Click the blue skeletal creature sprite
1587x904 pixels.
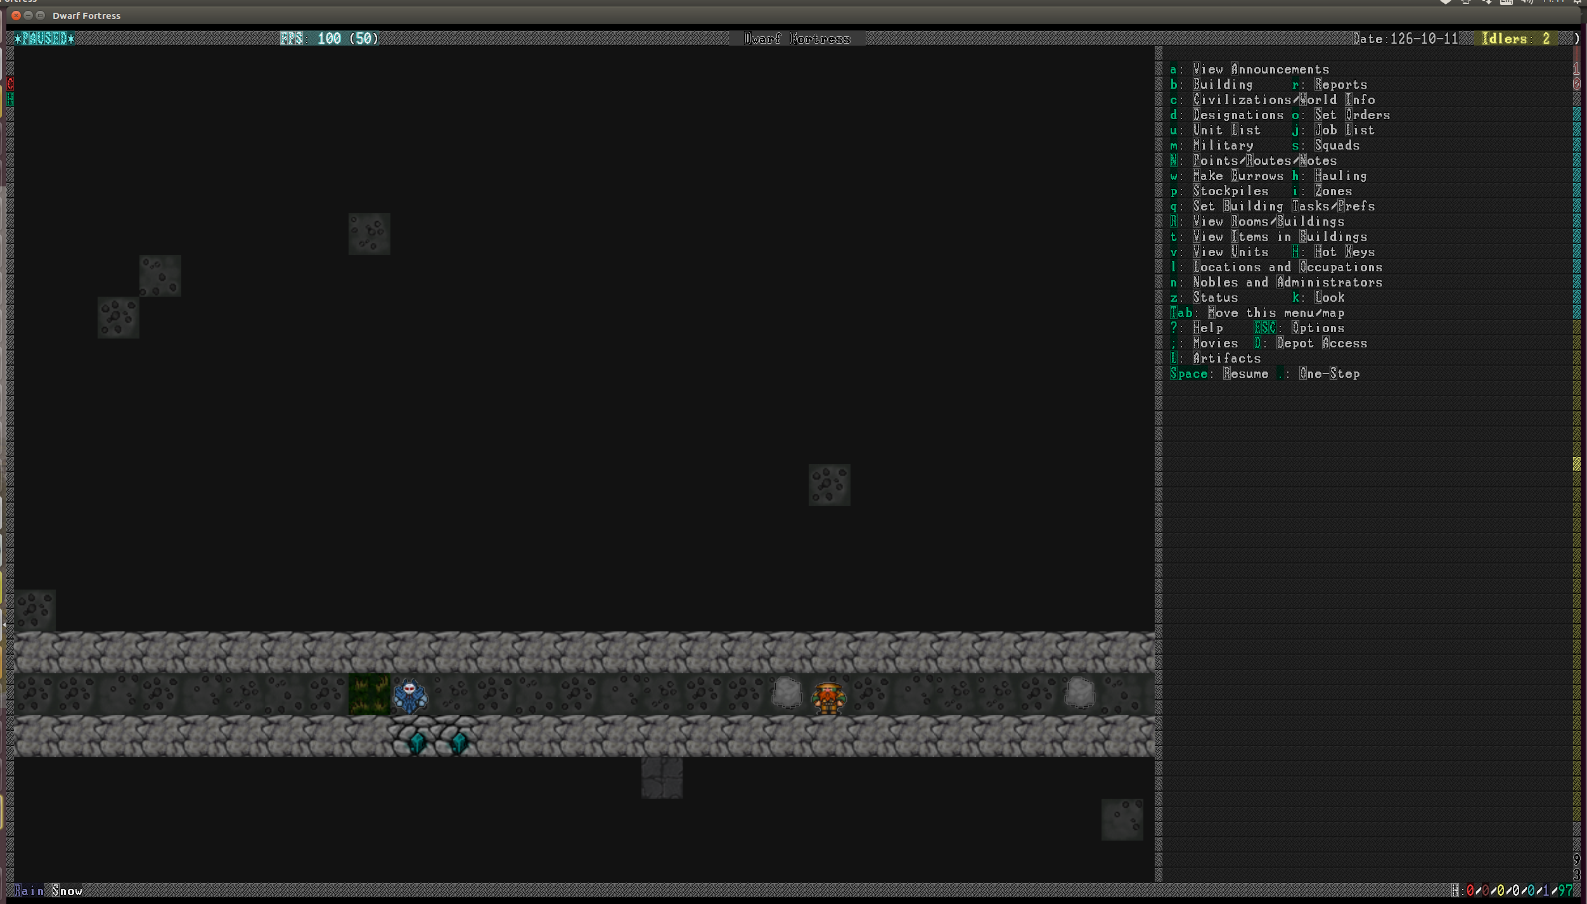[x=410, y=695]
